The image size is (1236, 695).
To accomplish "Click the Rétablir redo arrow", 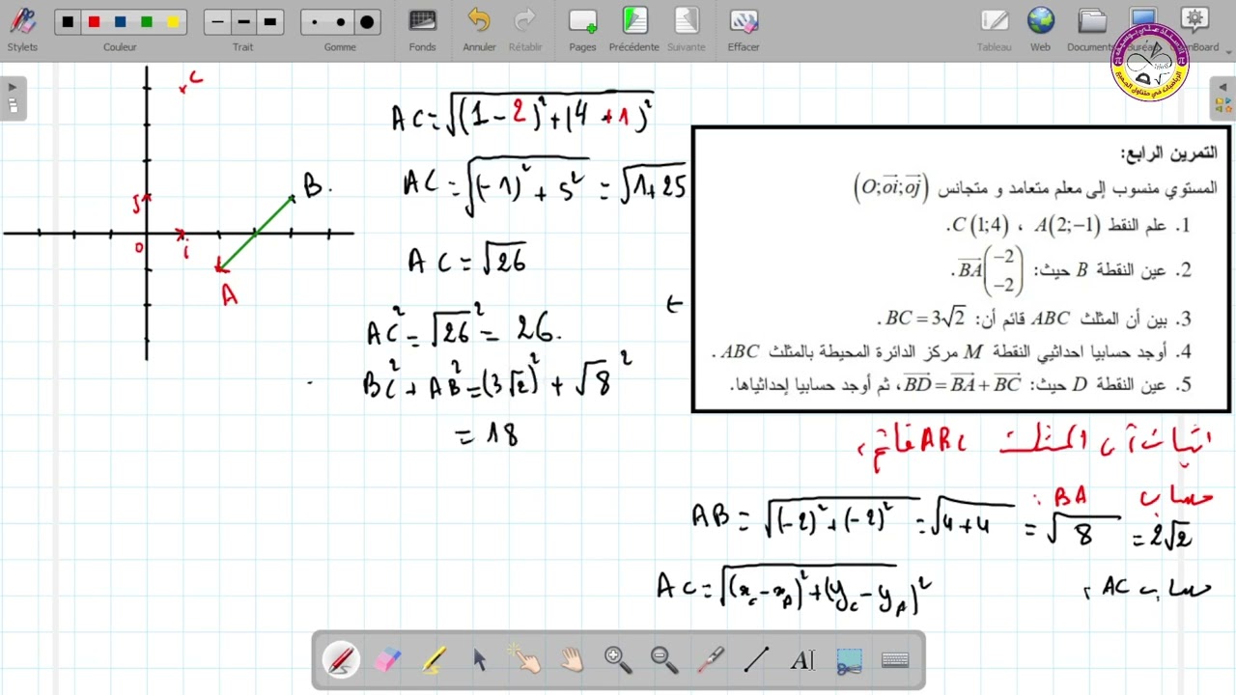I will pyautogui.click(x=525, y=30).
